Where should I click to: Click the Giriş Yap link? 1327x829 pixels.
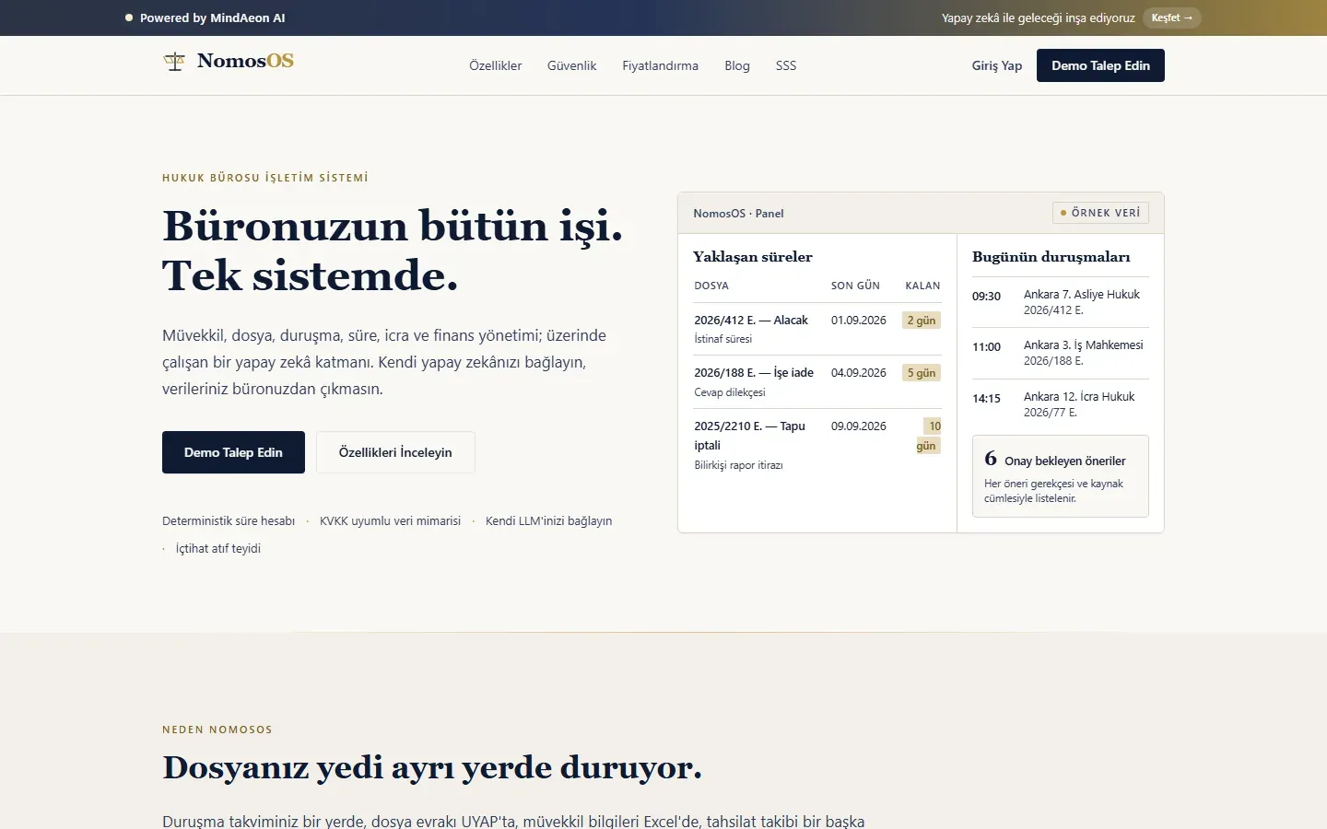pos(997,65)
